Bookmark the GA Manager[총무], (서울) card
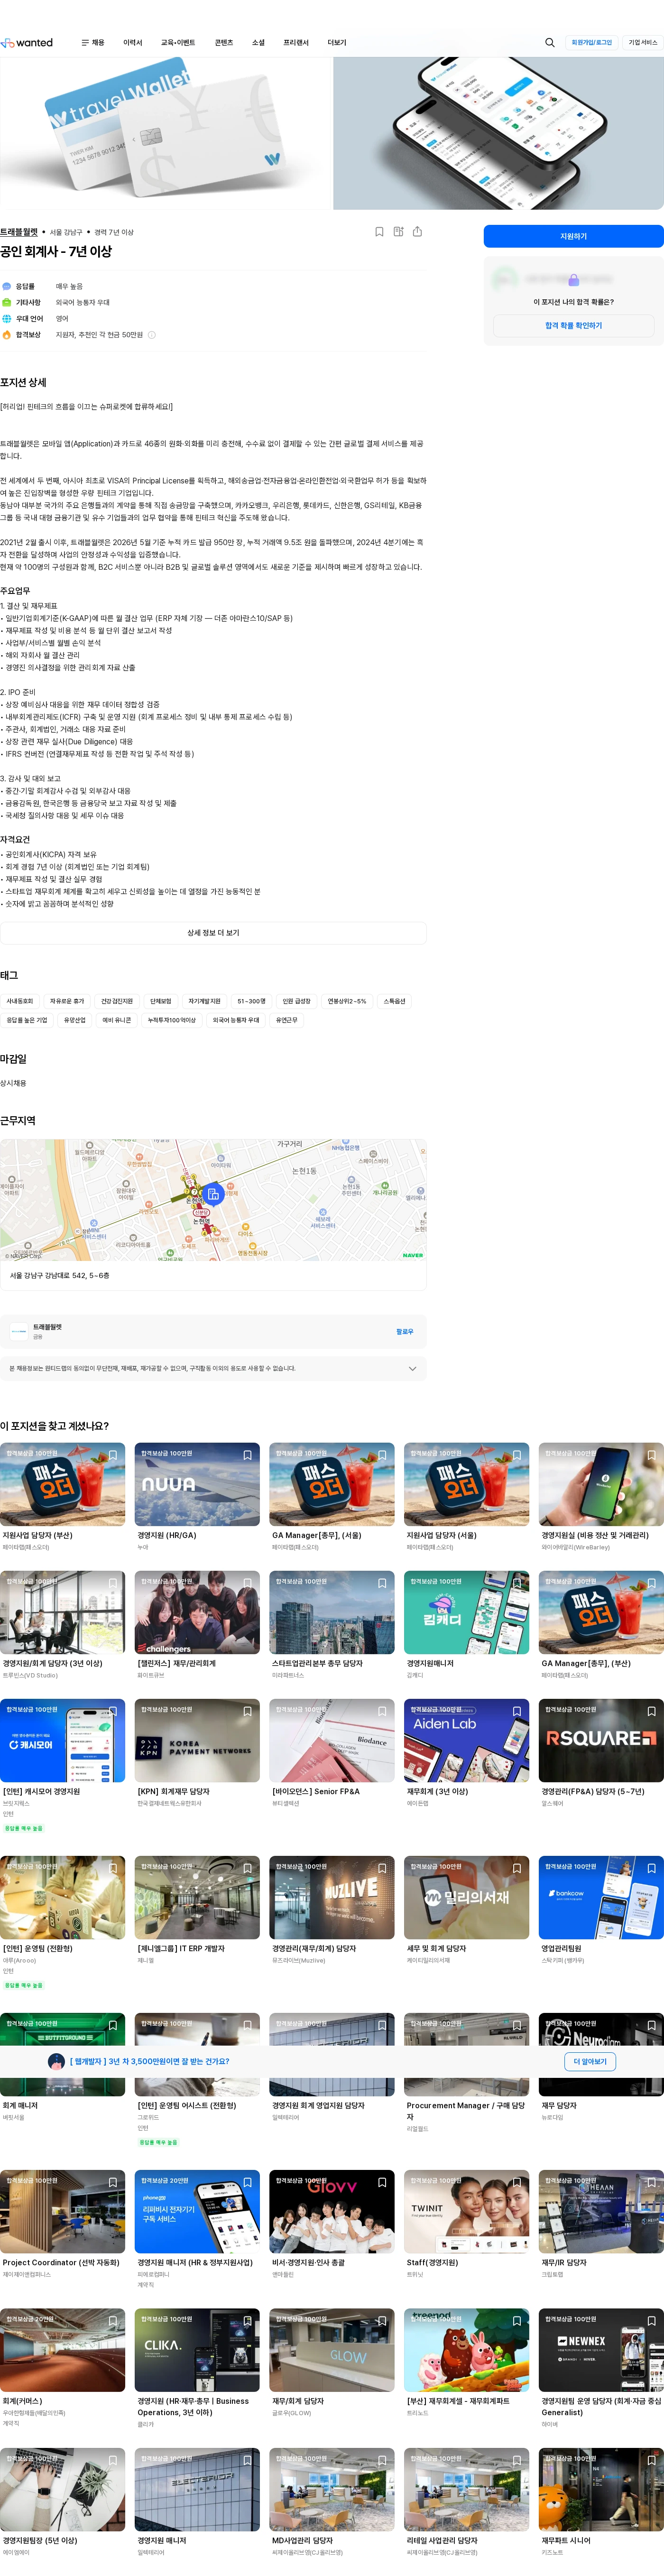 382,1455
